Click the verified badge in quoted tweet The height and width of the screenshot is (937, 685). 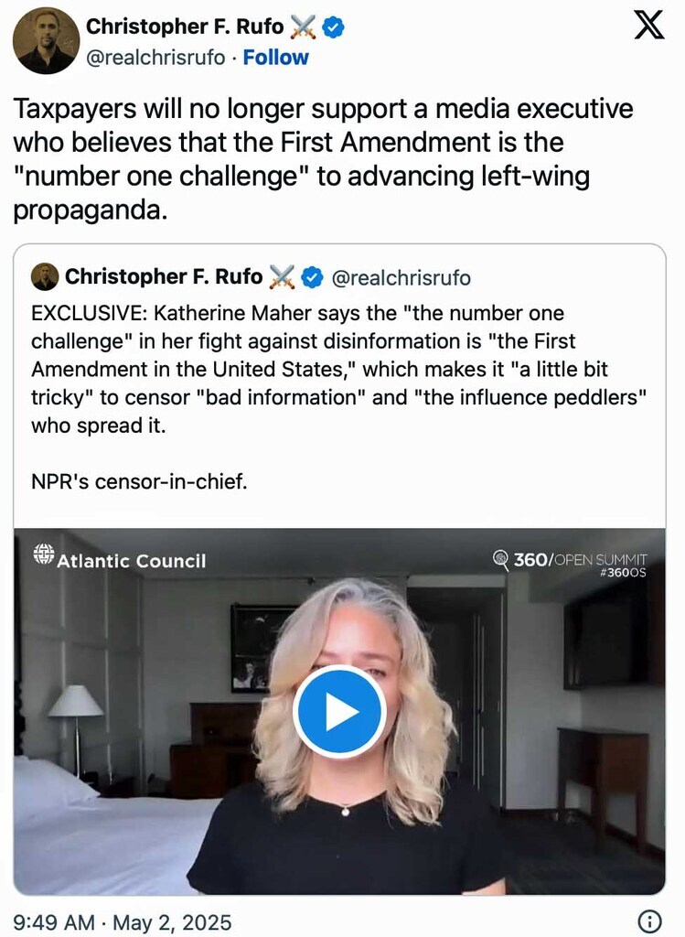click(x=311, y=276)
